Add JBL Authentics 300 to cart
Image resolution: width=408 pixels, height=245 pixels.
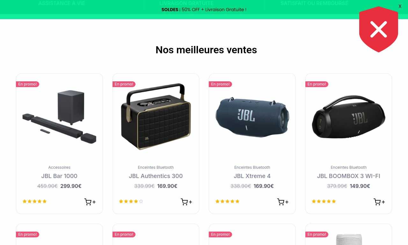click(x=186, y=202)
